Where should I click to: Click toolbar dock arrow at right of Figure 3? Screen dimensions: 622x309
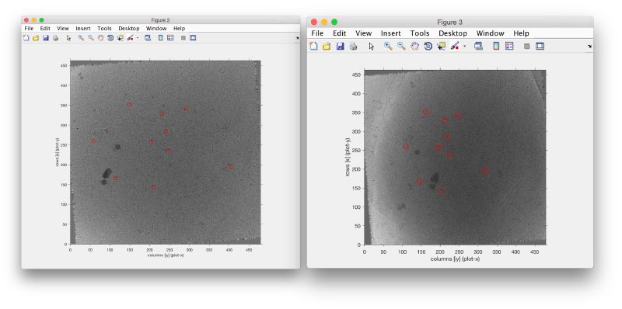589,47
